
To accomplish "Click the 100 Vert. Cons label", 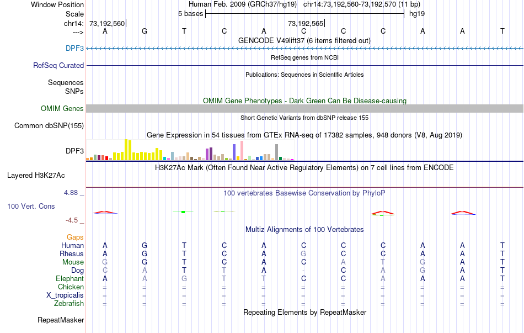I will [x=31, y=206].
